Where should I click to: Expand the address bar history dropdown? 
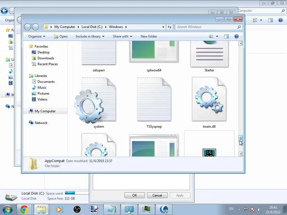coord(163,27)
